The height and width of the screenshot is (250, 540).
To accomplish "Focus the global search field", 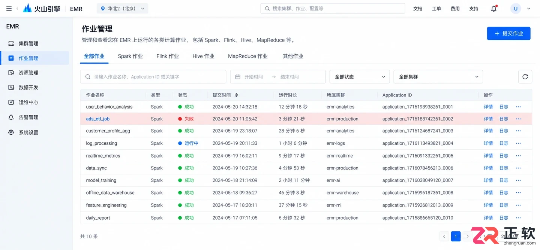I will pos(333,9).
